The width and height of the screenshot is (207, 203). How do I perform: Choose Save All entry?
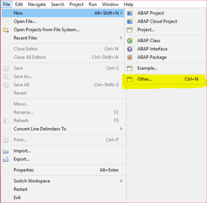pos(63,85)
